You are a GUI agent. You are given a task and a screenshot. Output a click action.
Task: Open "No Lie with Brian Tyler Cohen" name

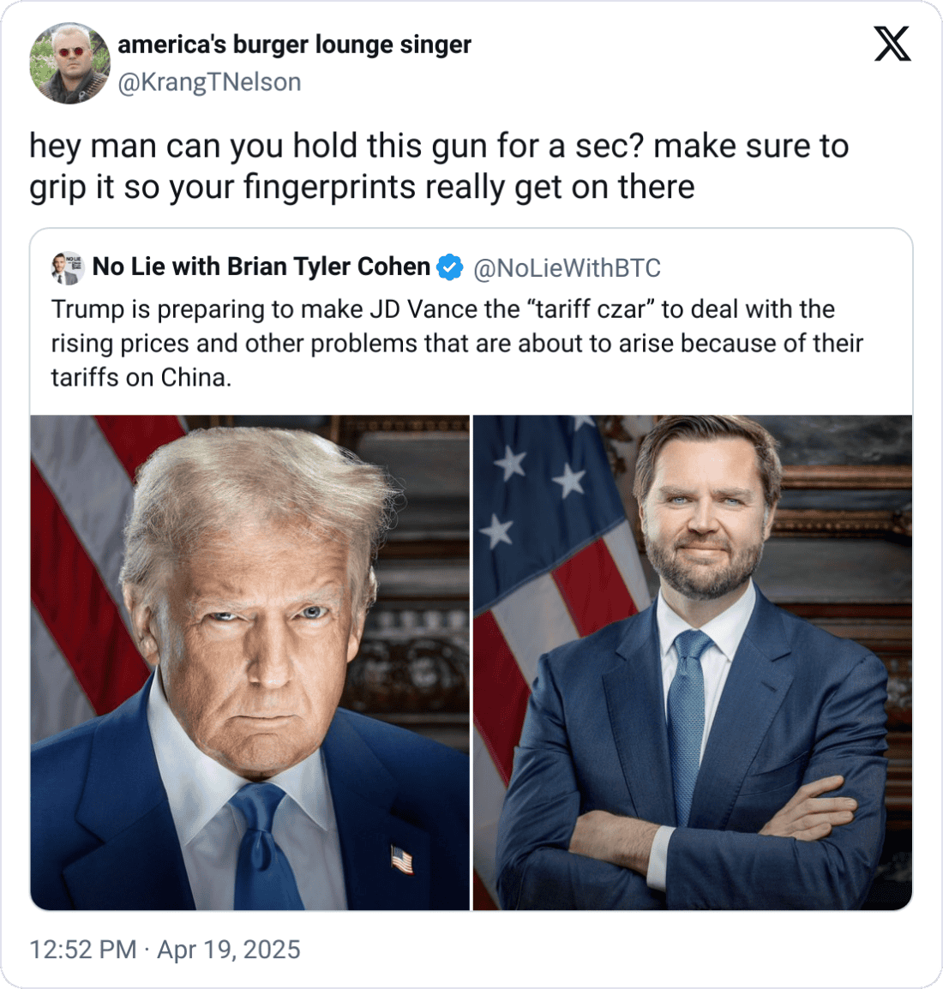[261, 267]
